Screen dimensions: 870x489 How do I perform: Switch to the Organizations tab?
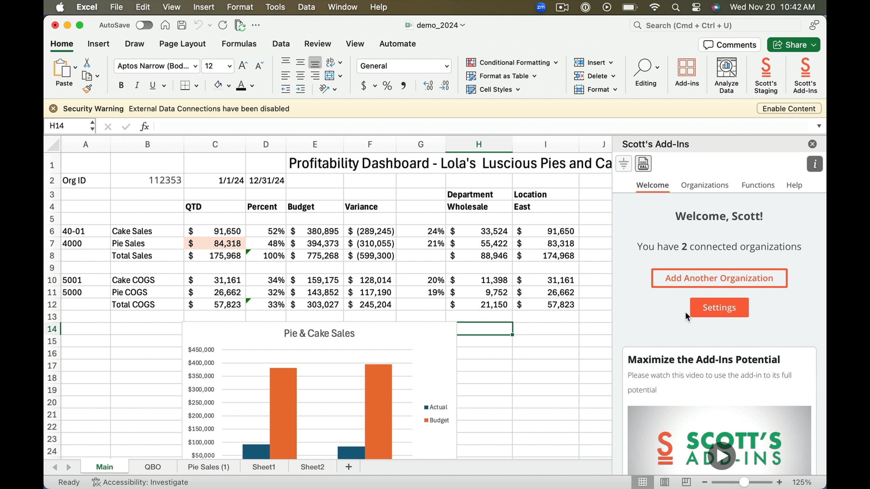(x=704, y=185)
